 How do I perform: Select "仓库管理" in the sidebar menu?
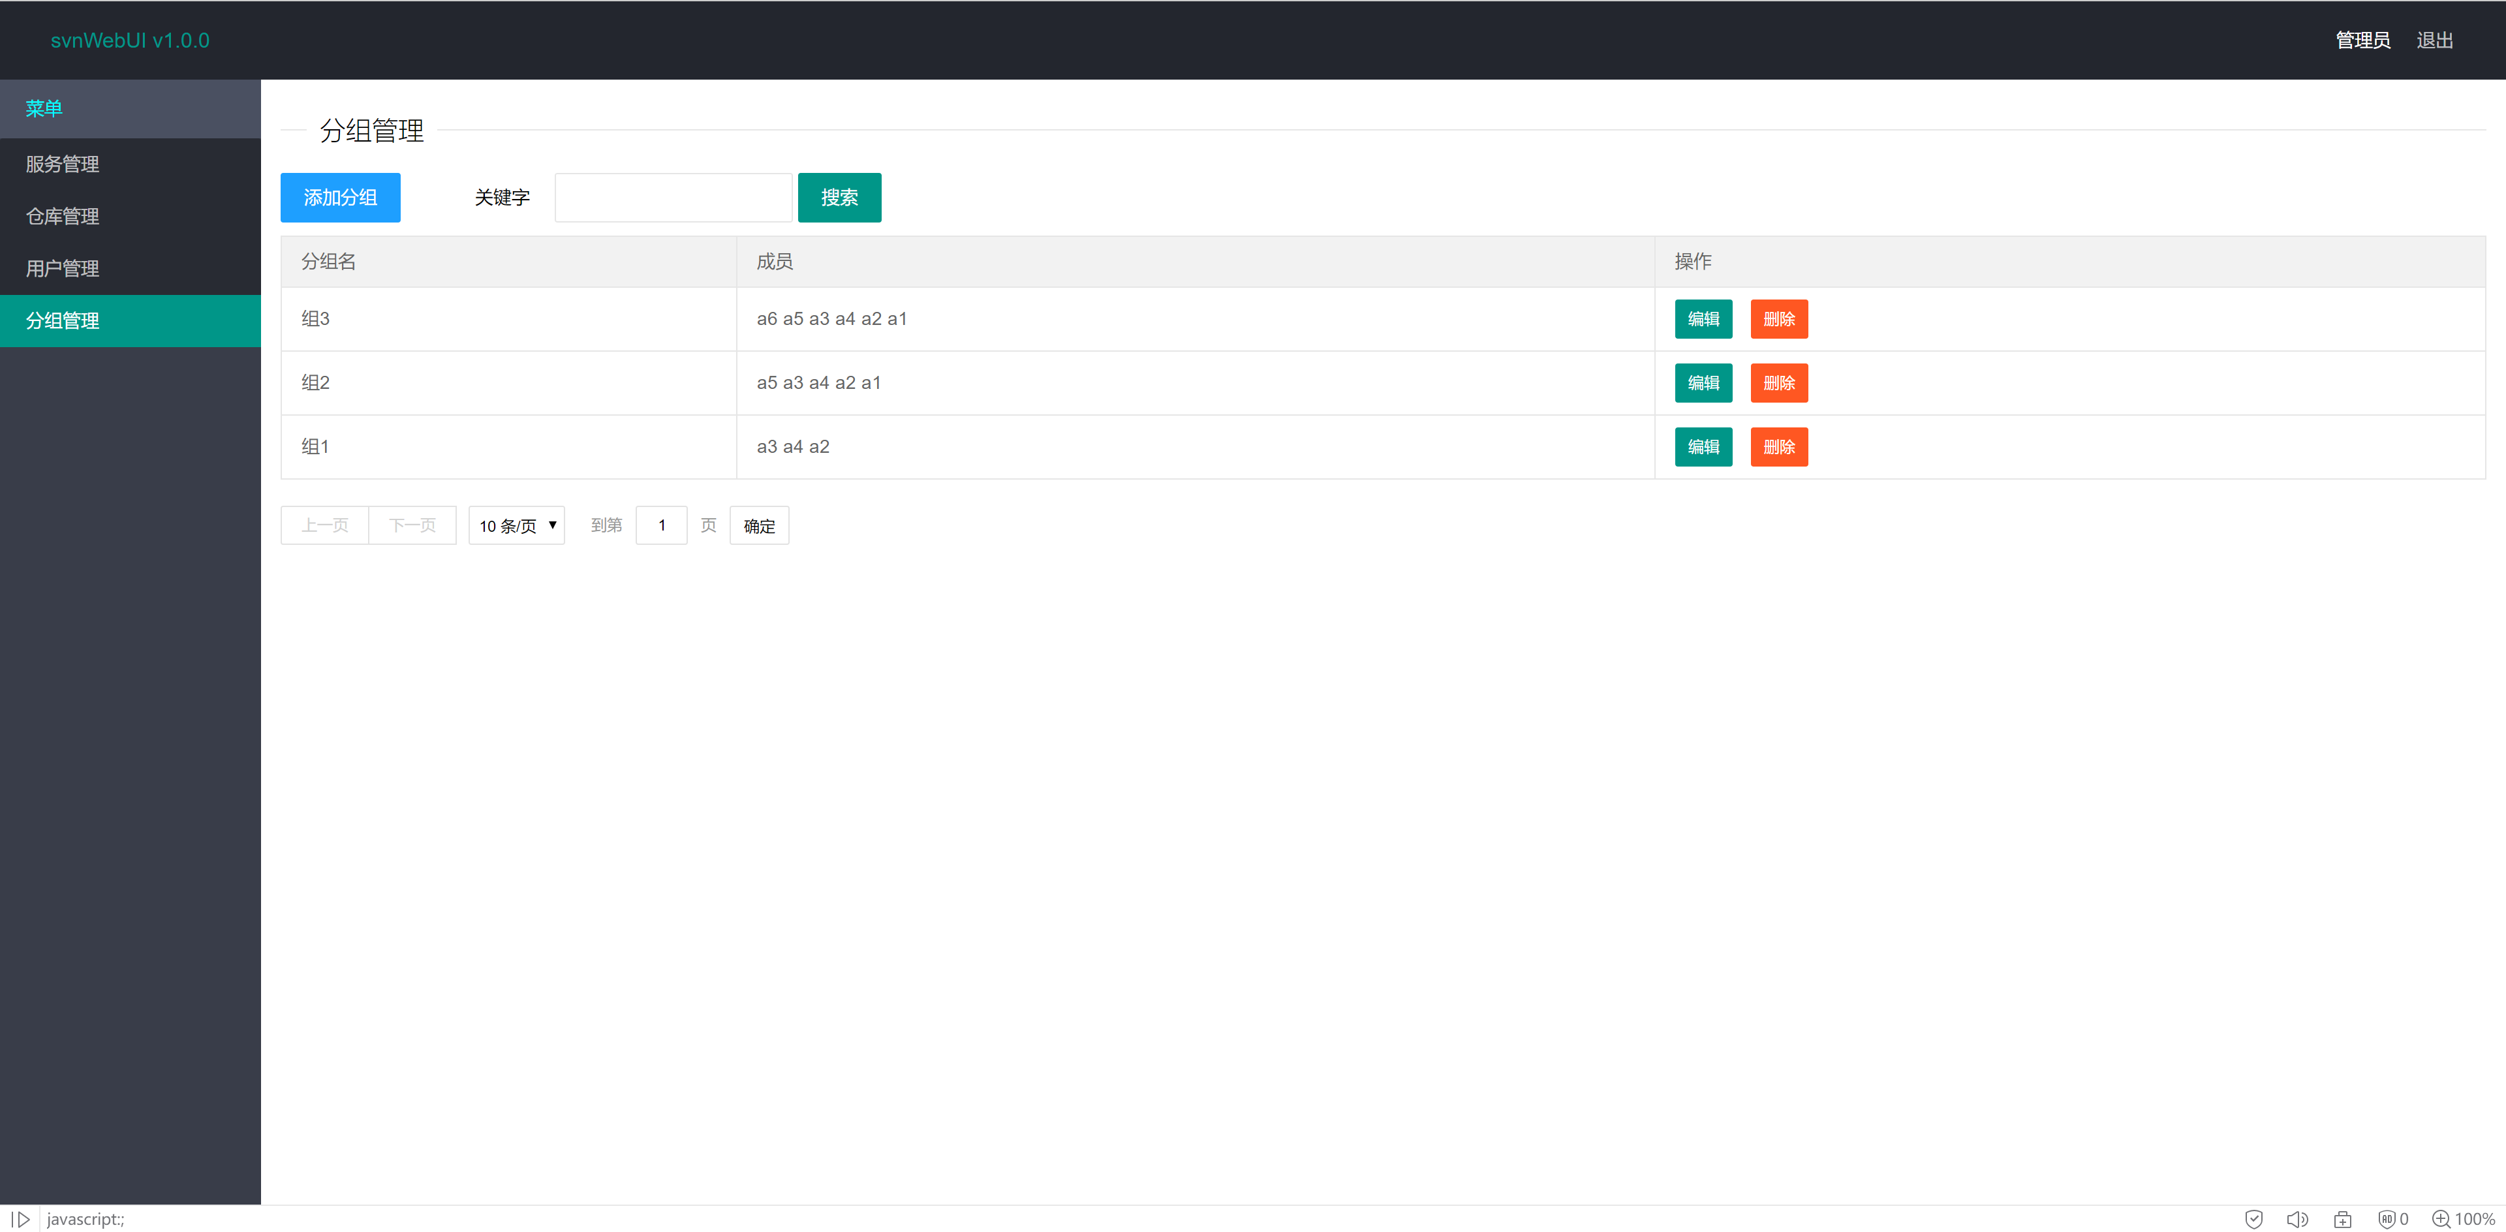62,216
